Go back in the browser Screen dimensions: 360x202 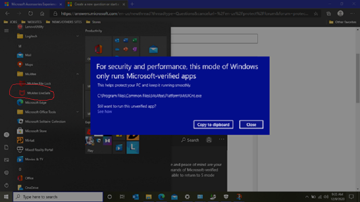tap(8, 14)
